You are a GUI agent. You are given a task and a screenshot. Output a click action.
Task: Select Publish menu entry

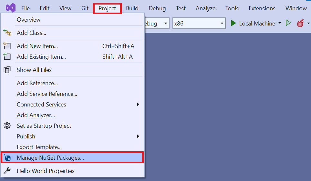[x=72, y=136]
